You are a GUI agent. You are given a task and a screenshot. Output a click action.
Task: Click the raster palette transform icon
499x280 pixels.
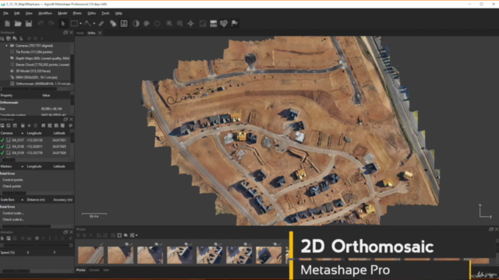[x=147, y=23]
